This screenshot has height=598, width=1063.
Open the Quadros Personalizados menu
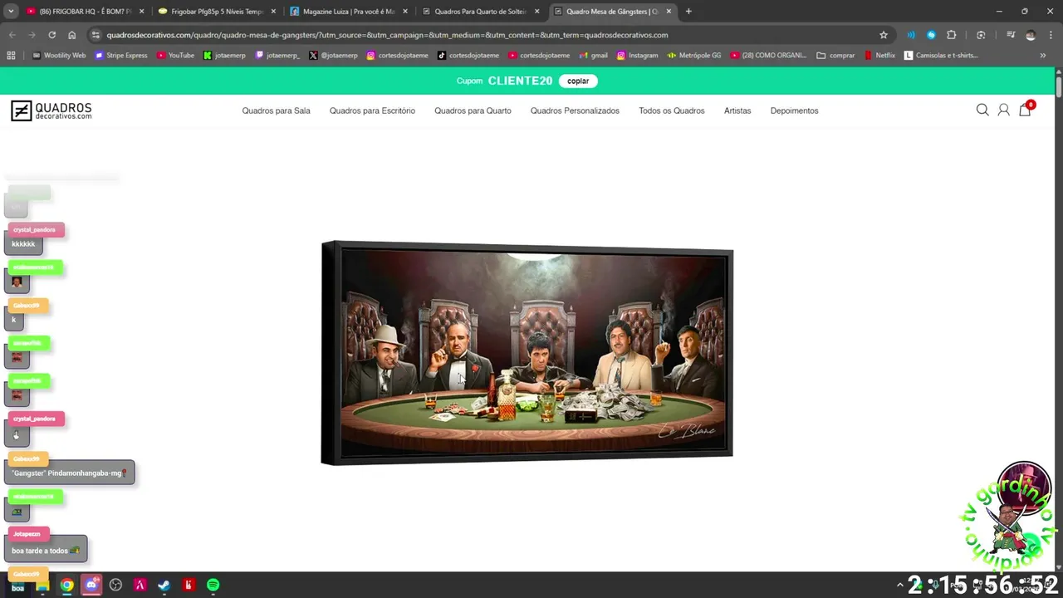coord(575,110)
